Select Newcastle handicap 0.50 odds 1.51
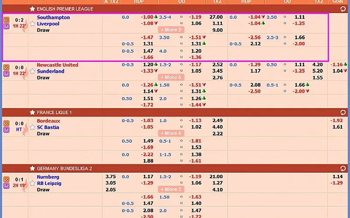 (148, 99)
